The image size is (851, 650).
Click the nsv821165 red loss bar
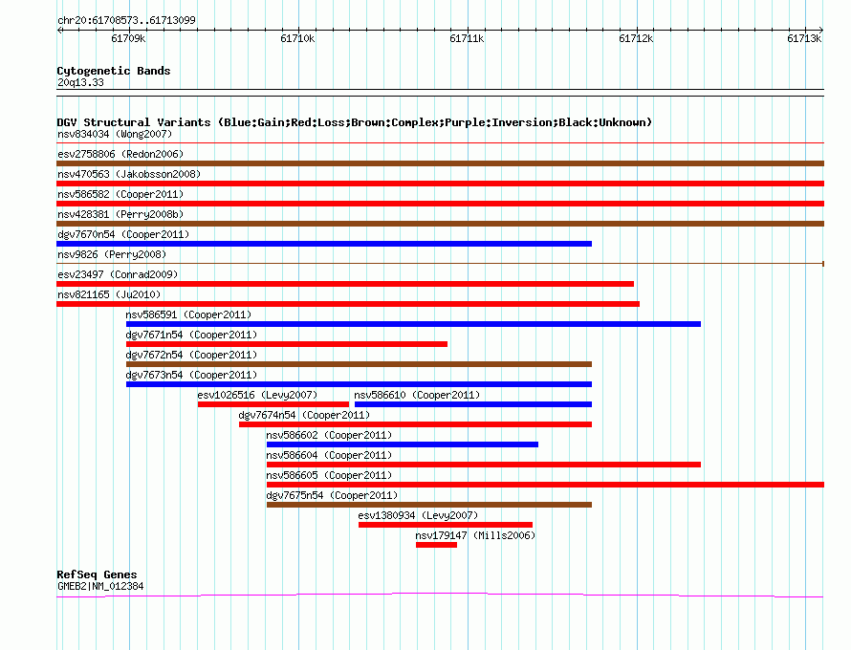pyautogui.click(x=348, y=304)
